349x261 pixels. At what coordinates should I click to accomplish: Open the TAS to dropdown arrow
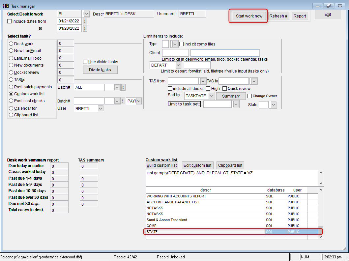(x=254, y=81)
